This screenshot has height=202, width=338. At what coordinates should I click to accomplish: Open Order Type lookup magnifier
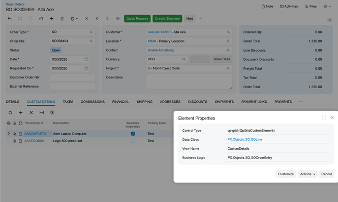[x=91, y=32]
